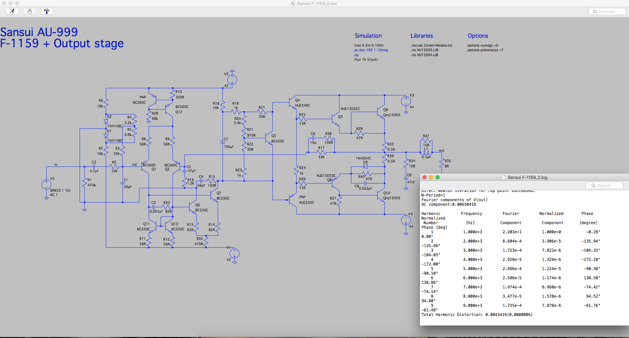Screen dimensions: 629x338
Task: Click the Search field in the log window
Action: tap(604, 185)
